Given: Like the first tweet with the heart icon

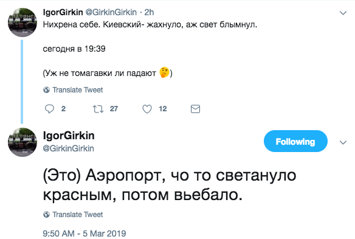Looking at the screenshot, I should point(147,109).
